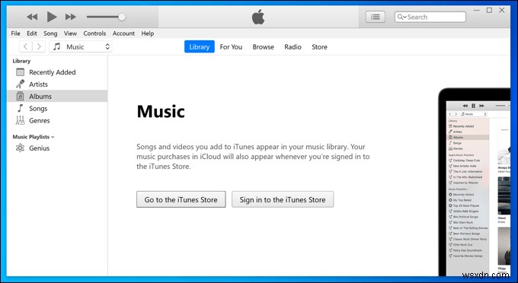This screenshot has width=518, height=283.
Task: Minimize the iTunes window
Action: [476, 10]
